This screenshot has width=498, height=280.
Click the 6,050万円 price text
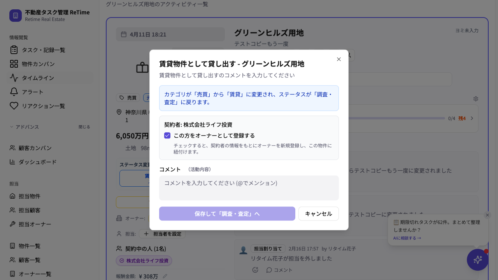point(132,136)
